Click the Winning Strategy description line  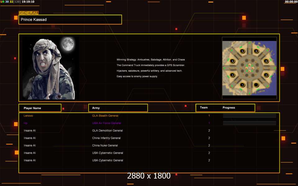click(x=151, y=60)
